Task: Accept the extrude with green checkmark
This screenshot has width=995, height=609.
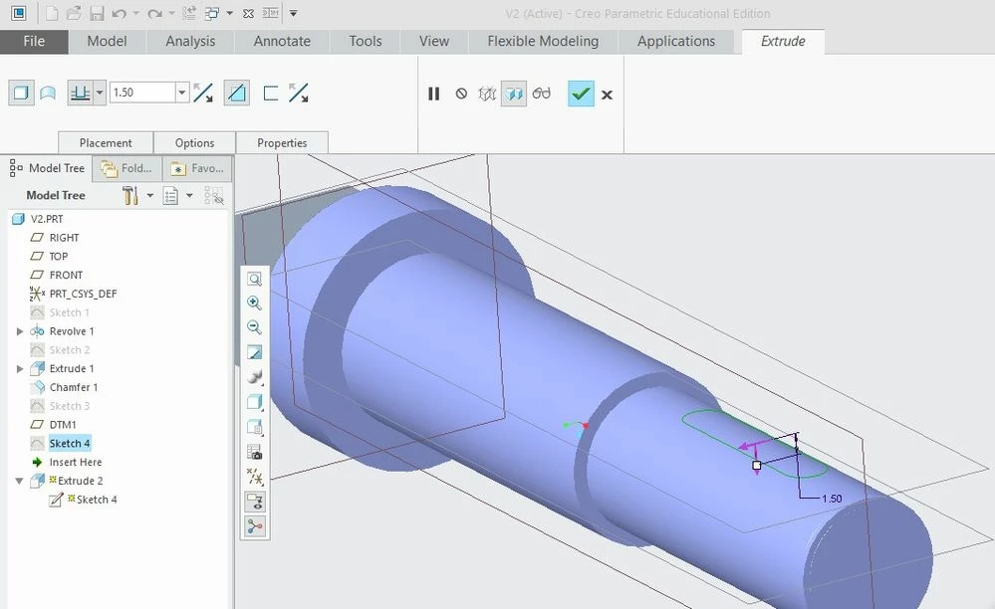Action: pyautogui.click(x=581, y=94)
